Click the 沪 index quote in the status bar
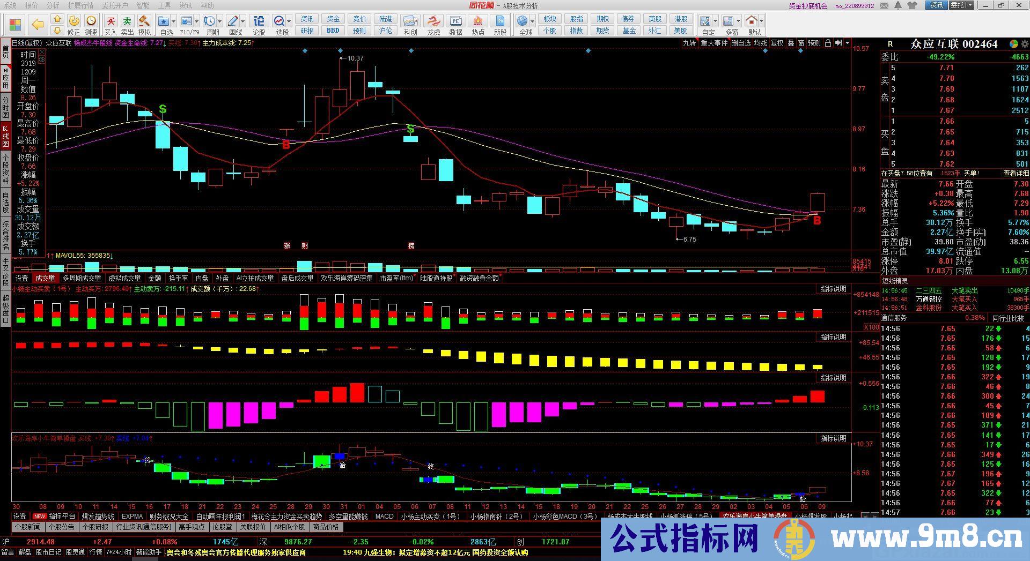The height and width of the screenshot is (561, 1030). coord(5,542)
